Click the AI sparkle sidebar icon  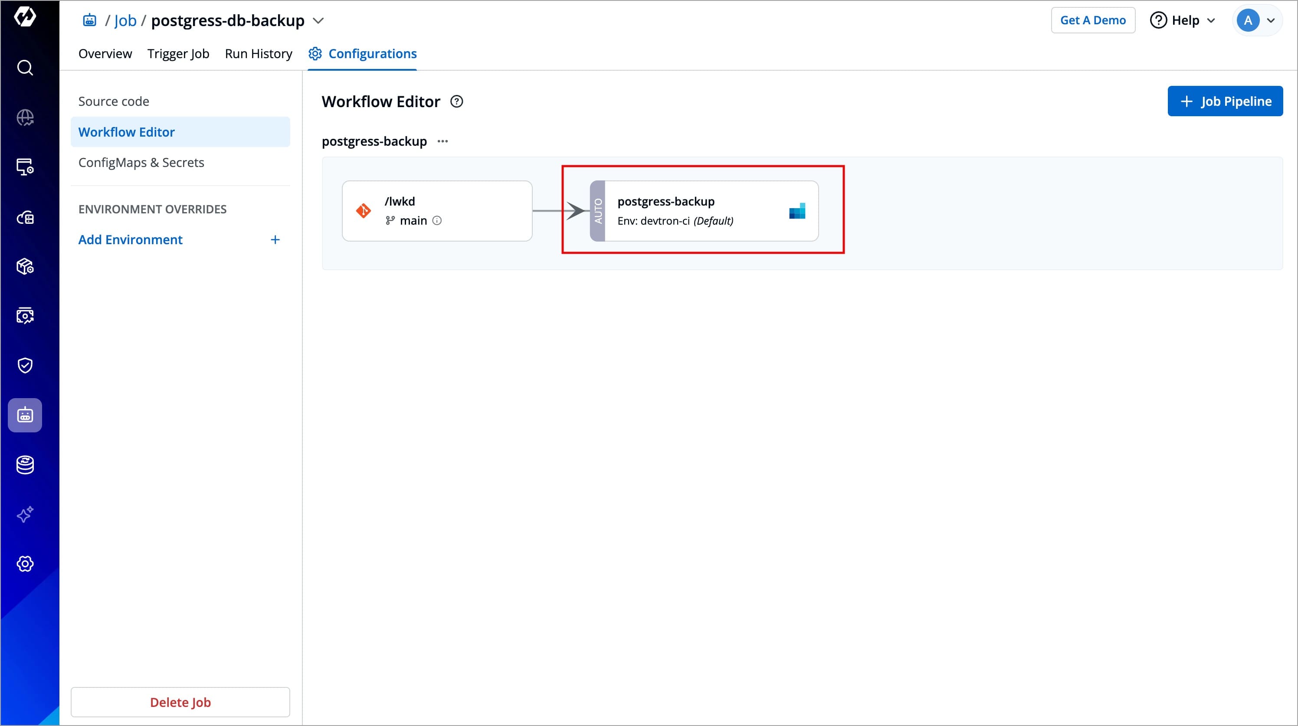click(25, 514)
